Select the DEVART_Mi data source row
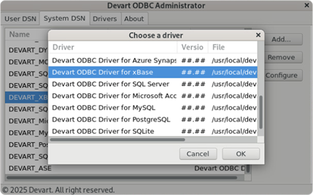Screen dimensions: 313x195 point(27,121)
